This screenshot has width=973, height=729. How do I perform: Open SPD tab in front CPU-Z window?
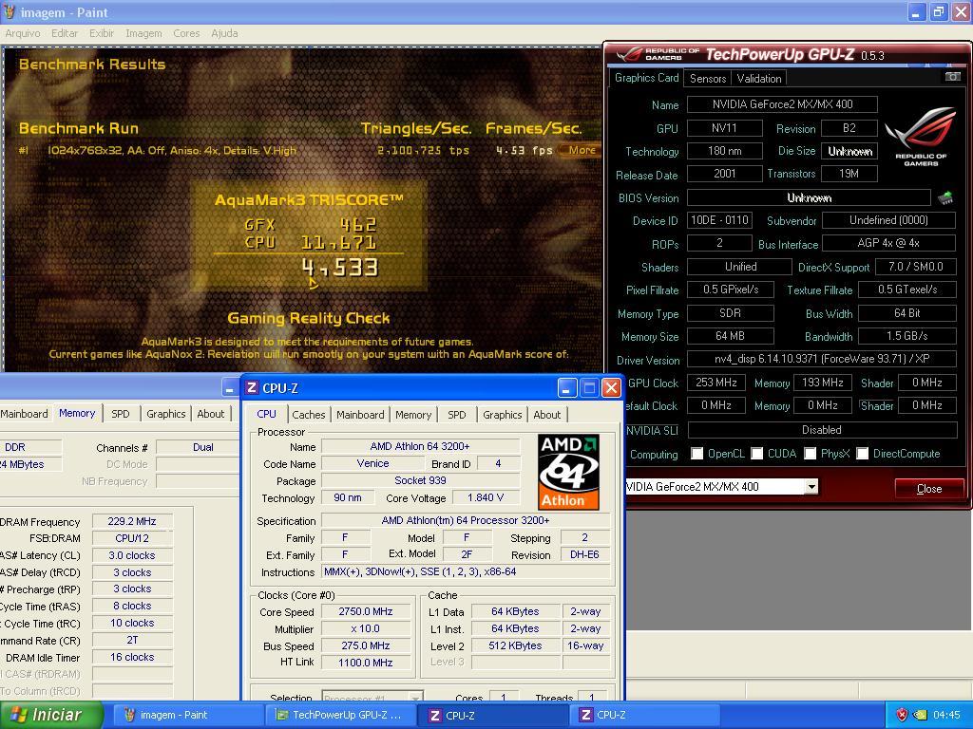(x=457, y=415)
